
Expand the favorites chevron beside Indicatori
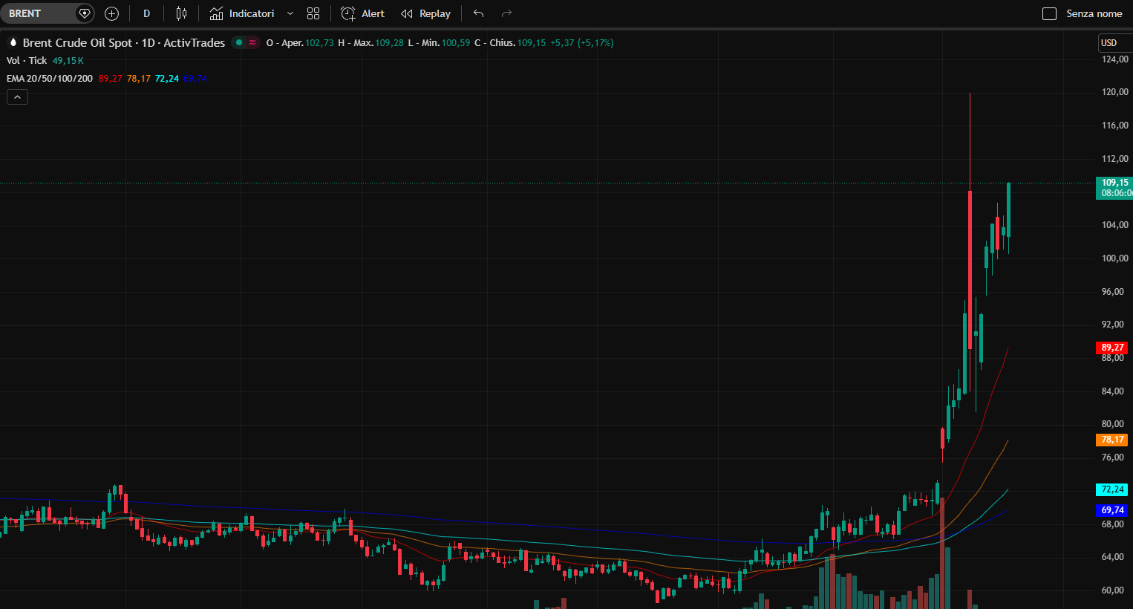coord(290,13)
